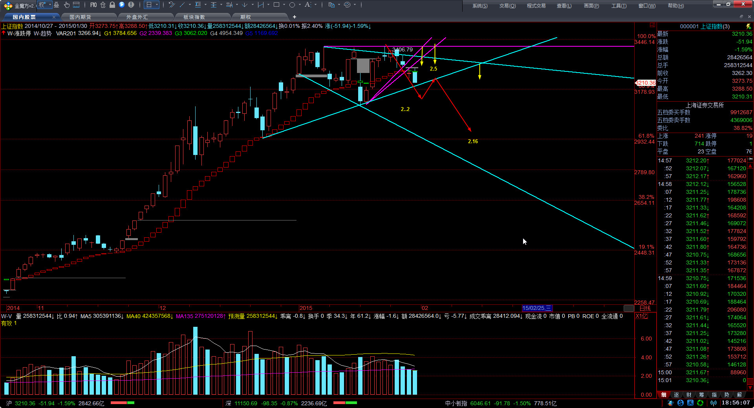Click the F10 company info button
754x408 pixels.
[93, 5]
